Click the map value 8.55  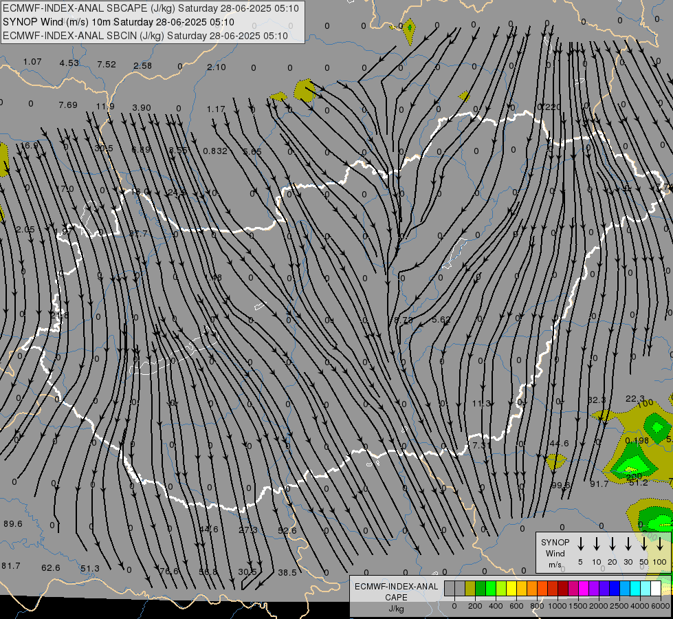tap(177, 150)
